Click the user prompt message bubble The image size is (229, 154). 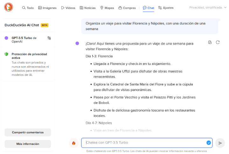point(150,26)
